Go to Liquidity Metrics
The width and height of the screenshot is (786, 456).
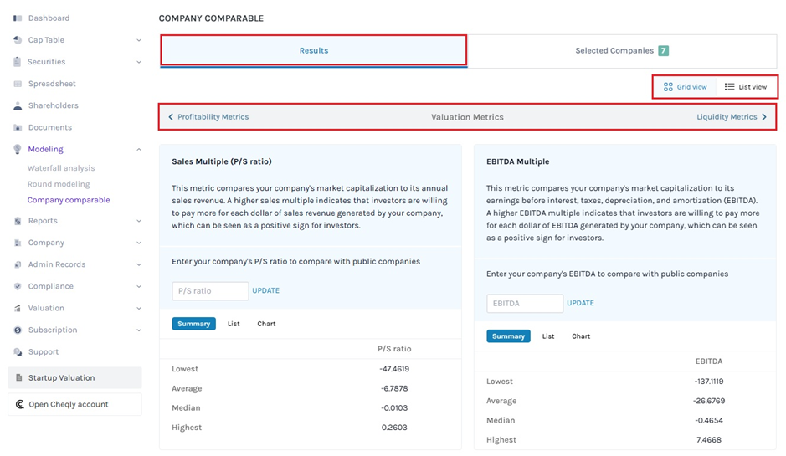point(731,117)
